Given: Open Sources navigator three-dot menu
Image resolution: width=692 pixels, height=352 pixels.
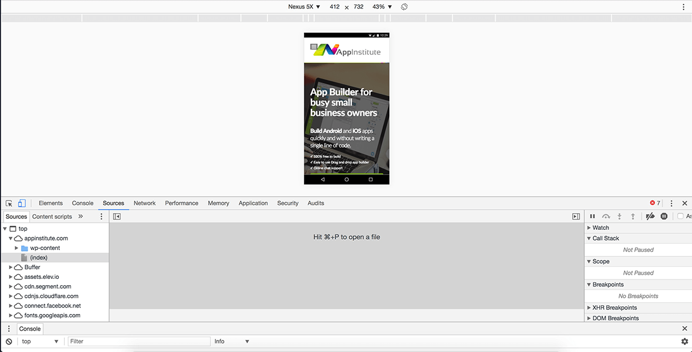Looking at the screenshot, I should pos(101,217).
